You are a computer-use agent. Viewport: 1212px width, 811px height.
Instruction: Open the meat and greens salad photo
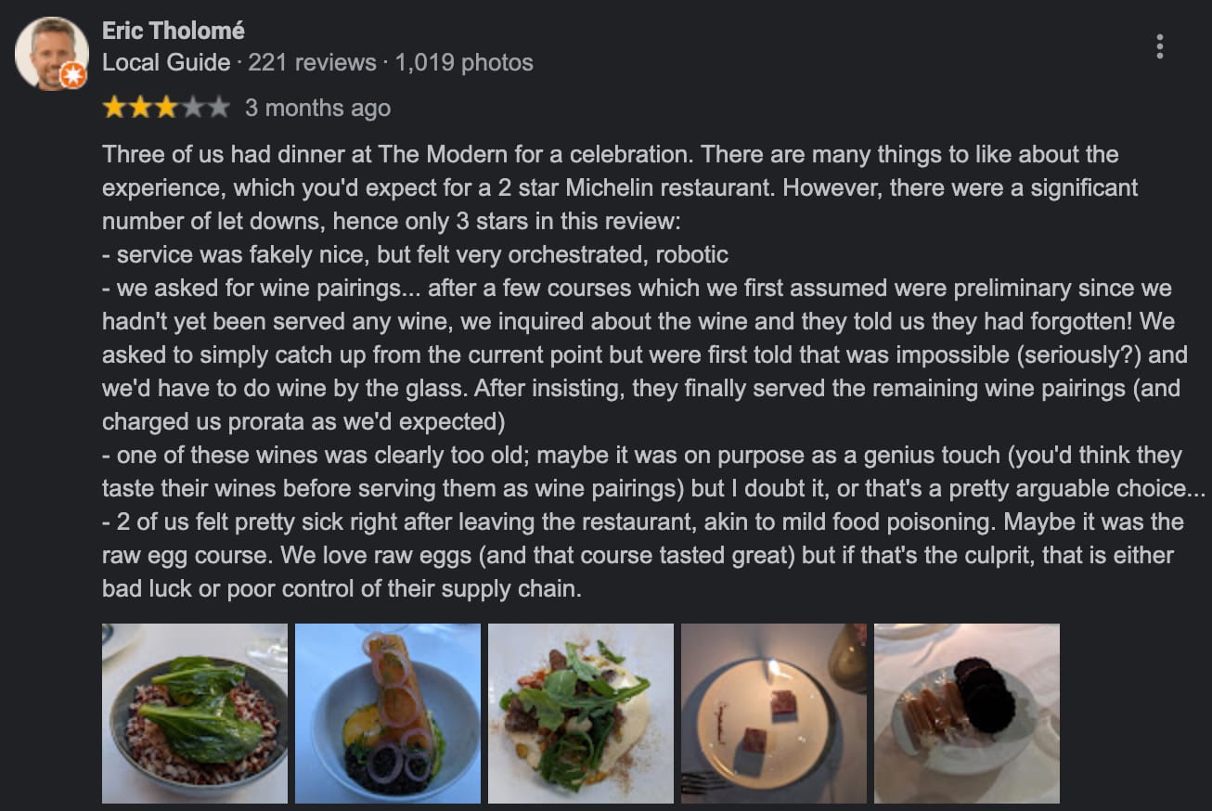[581, 713]
